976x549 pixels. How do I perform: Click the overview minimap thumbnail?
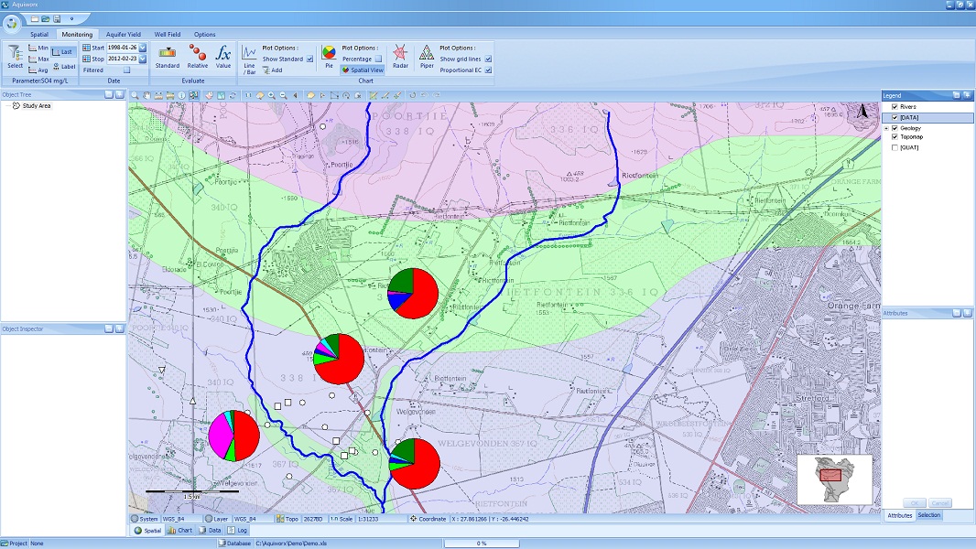[834, 479]
